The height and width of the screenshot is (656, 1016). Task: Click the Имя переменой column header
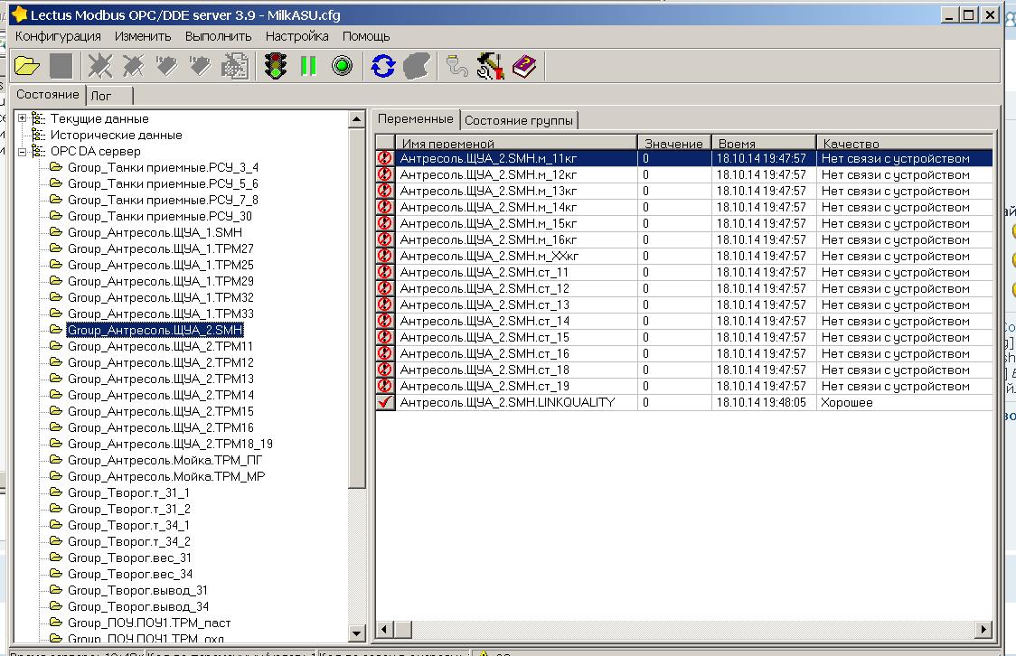[x=447, y=143]
